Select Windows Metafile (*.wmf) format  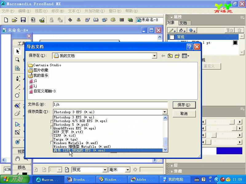pyautogui.click(x=108, y=143)
